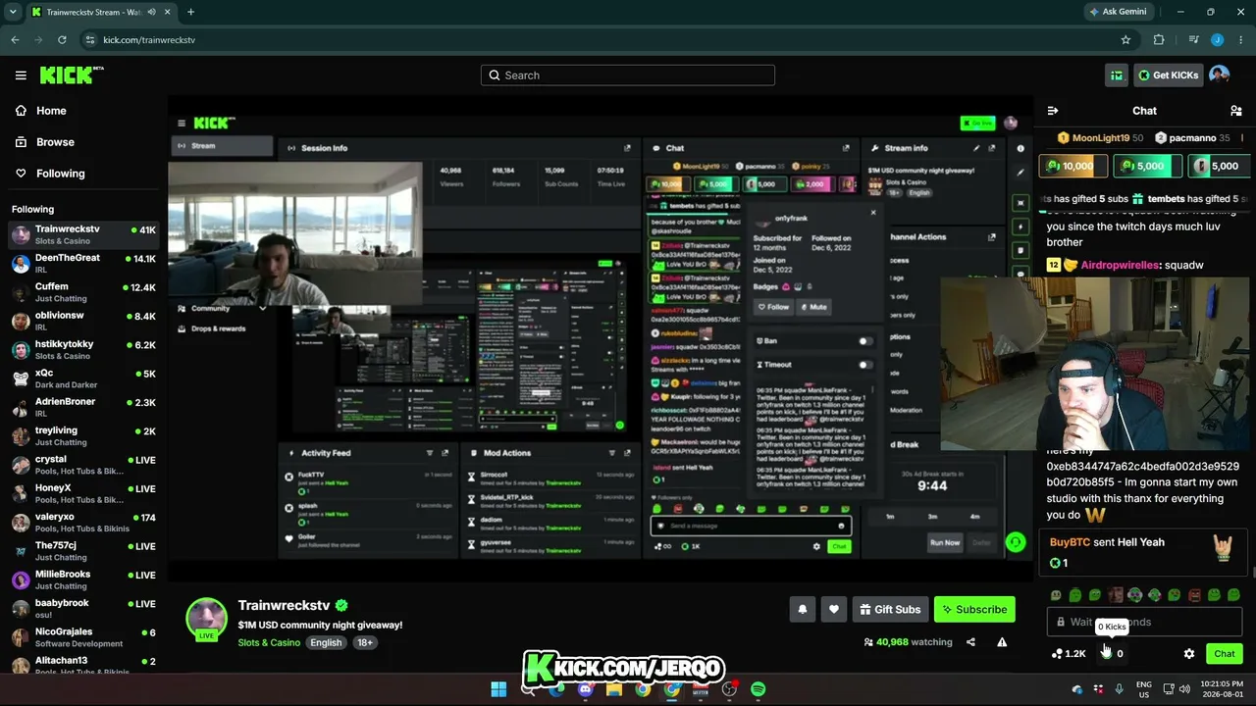1256x706 pixels.
Task: Open the Kicks balance showing 0
Action: coord(1112,654)
